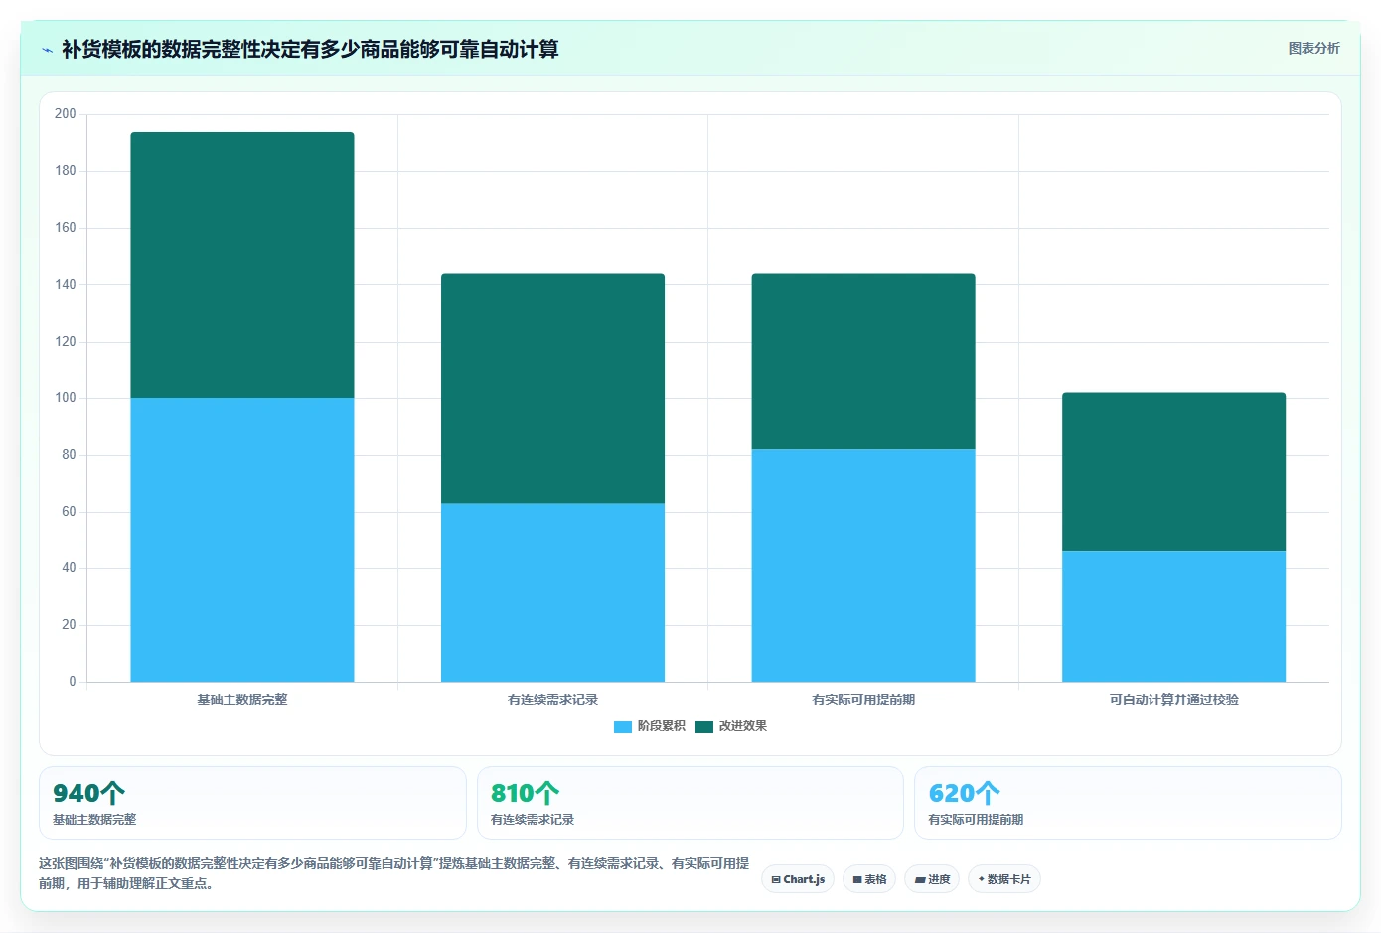Select the 进度 tag
Image resolution: width=1381 pixels, height=933 pixels.
coord(932,879)
